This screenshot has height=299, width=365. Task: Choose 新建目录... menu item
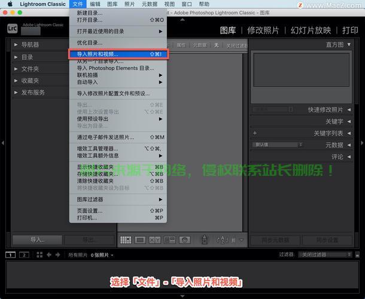[118, 13]
